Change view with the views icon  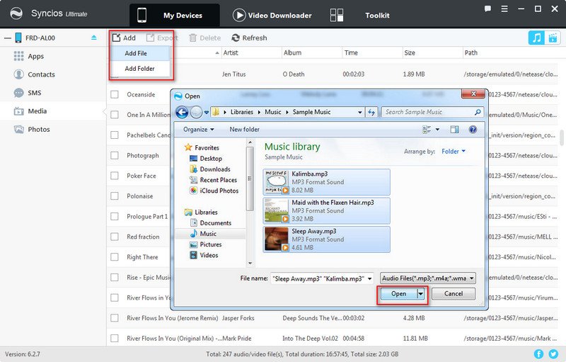coord(427,130)
